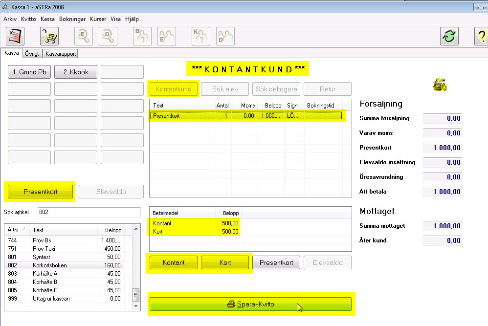Click the D people toolbar icon

point(225,36)
